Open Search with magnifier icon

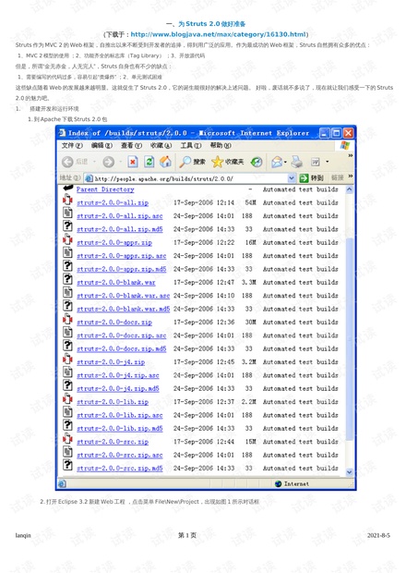185,162
